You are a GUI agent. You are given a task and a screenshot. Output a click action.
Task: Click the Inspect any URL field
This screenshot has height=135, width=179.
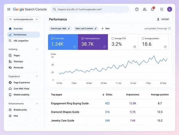(90, 9)
